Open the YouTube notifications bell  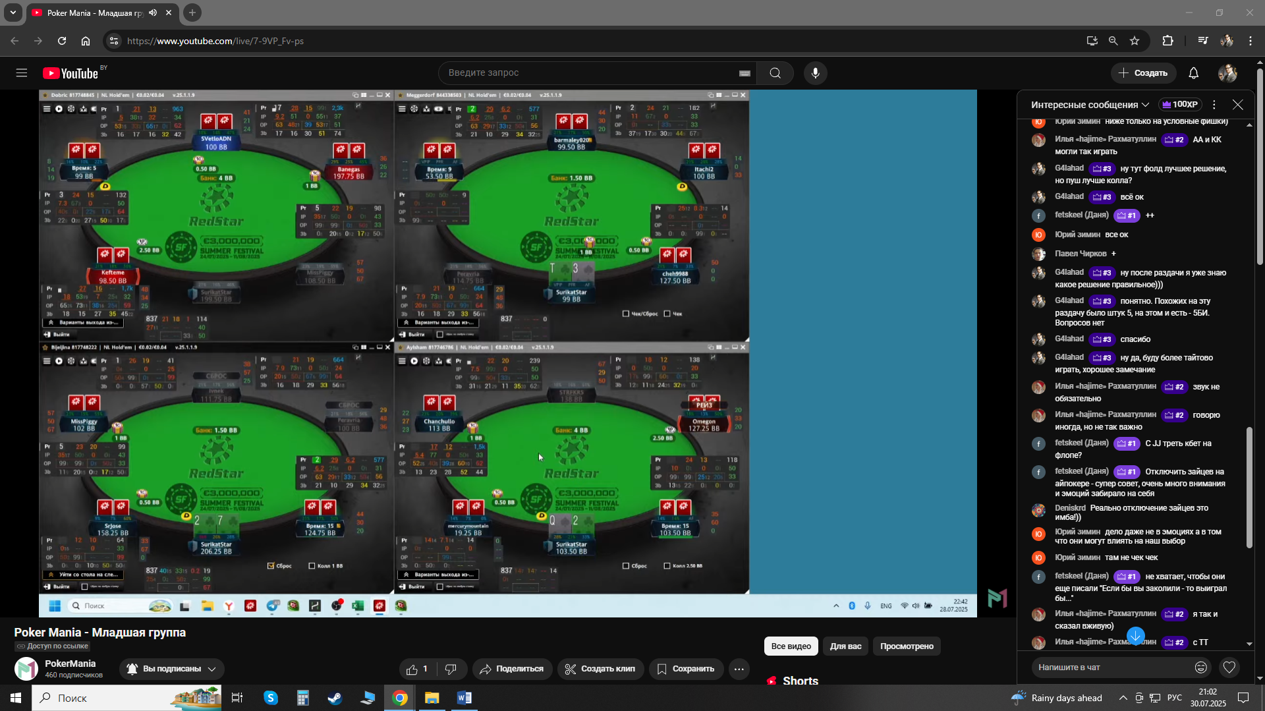point(1193,73)
